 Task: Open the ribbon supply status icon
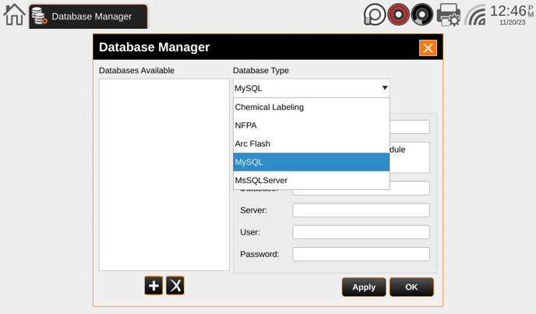click(374, 15)
